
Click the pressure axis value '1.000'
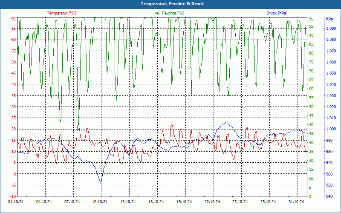coord(331,129)
